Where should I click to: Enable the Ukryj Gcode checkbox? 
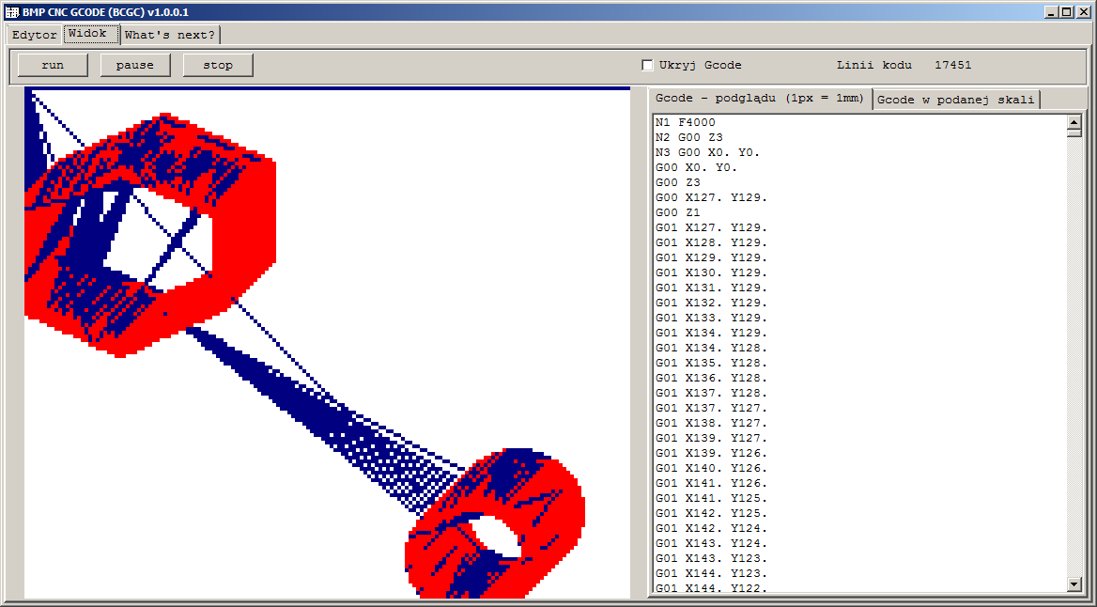coord(647,65)
